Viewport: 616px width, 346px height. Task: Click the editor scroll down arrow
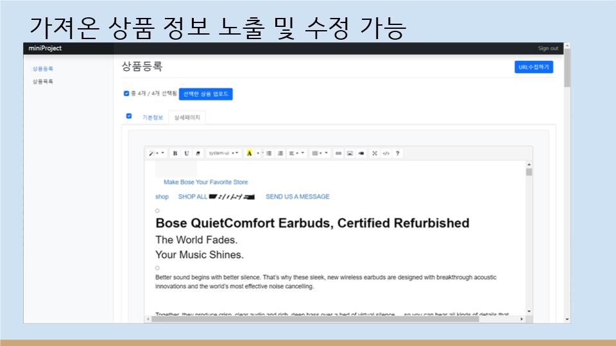529,311
